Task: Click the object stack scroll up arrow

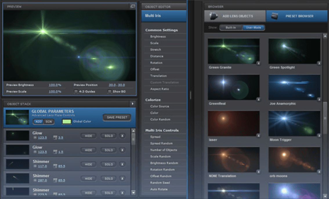Action: point(133,131)
